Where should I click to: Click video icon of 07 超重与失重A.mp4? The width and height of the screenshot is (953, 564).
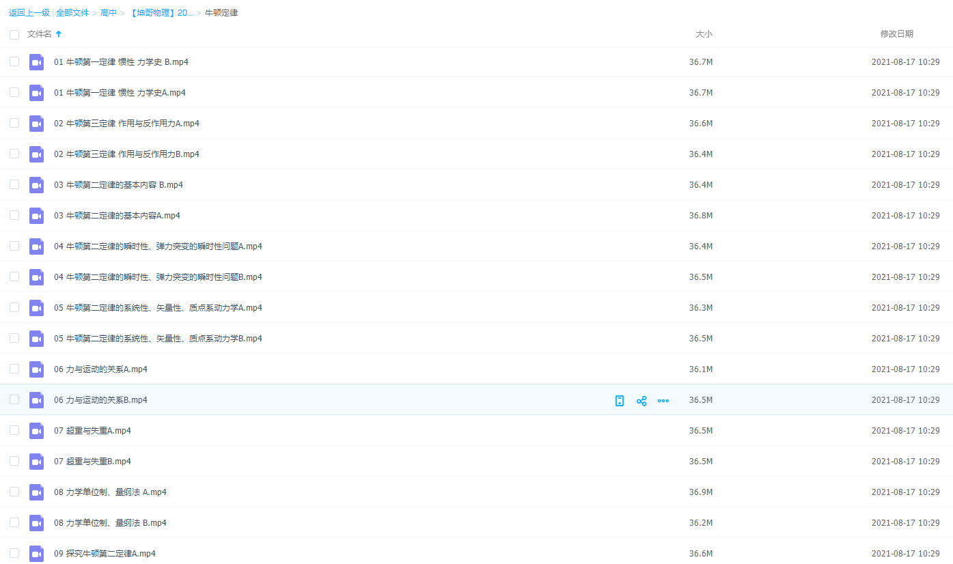tap(36, 431)
